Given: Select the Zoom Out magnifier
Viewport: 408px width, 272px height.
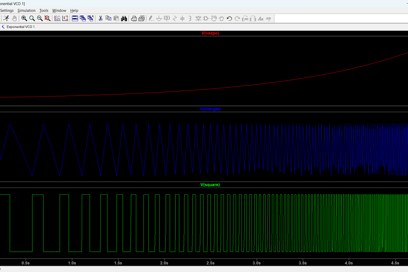Looking at the screenshot, I should point(40,18).
